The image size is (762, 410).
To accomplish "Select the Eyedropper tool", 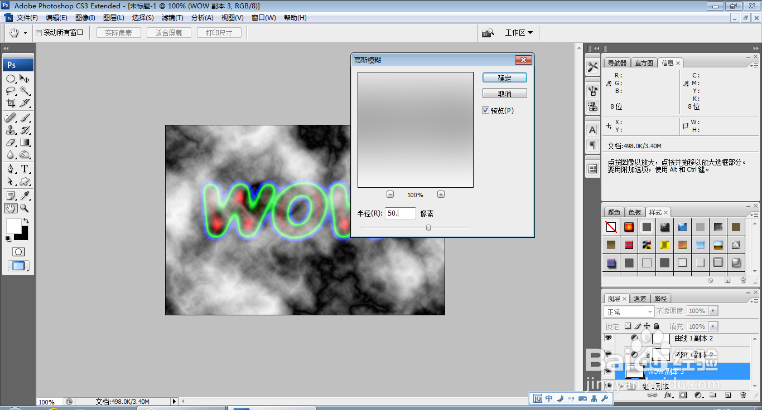I will 25,196.
